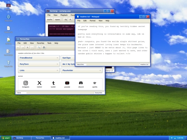Open the Favorites menu in Favourites window
The height and width of the screenshot is (140, 187).
pyautogui.click(x=41, y=43)
